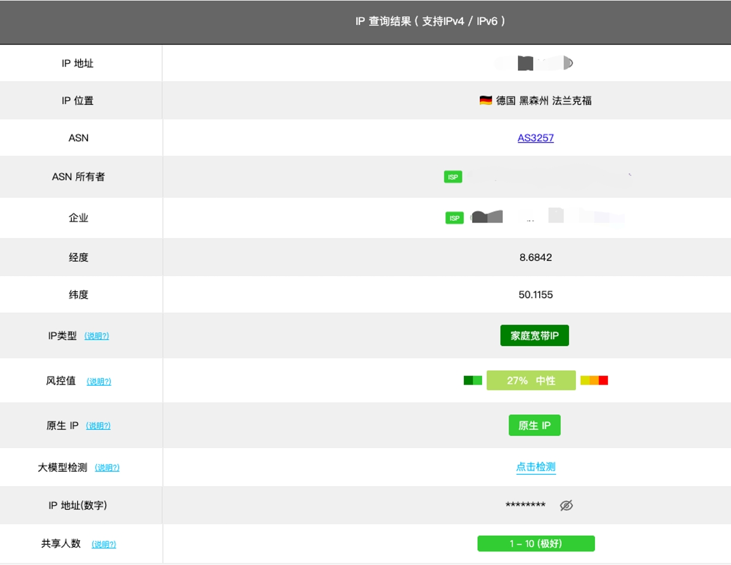Click 说明? link next to 风控值
731x565 pixels.
click(x=99, y=382)
